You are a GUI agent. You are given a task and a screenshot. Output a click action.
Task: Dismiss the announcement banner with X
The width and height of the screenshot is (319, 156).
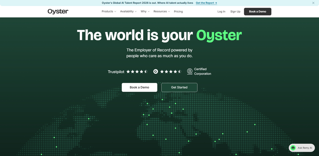[x=313, y=3]
